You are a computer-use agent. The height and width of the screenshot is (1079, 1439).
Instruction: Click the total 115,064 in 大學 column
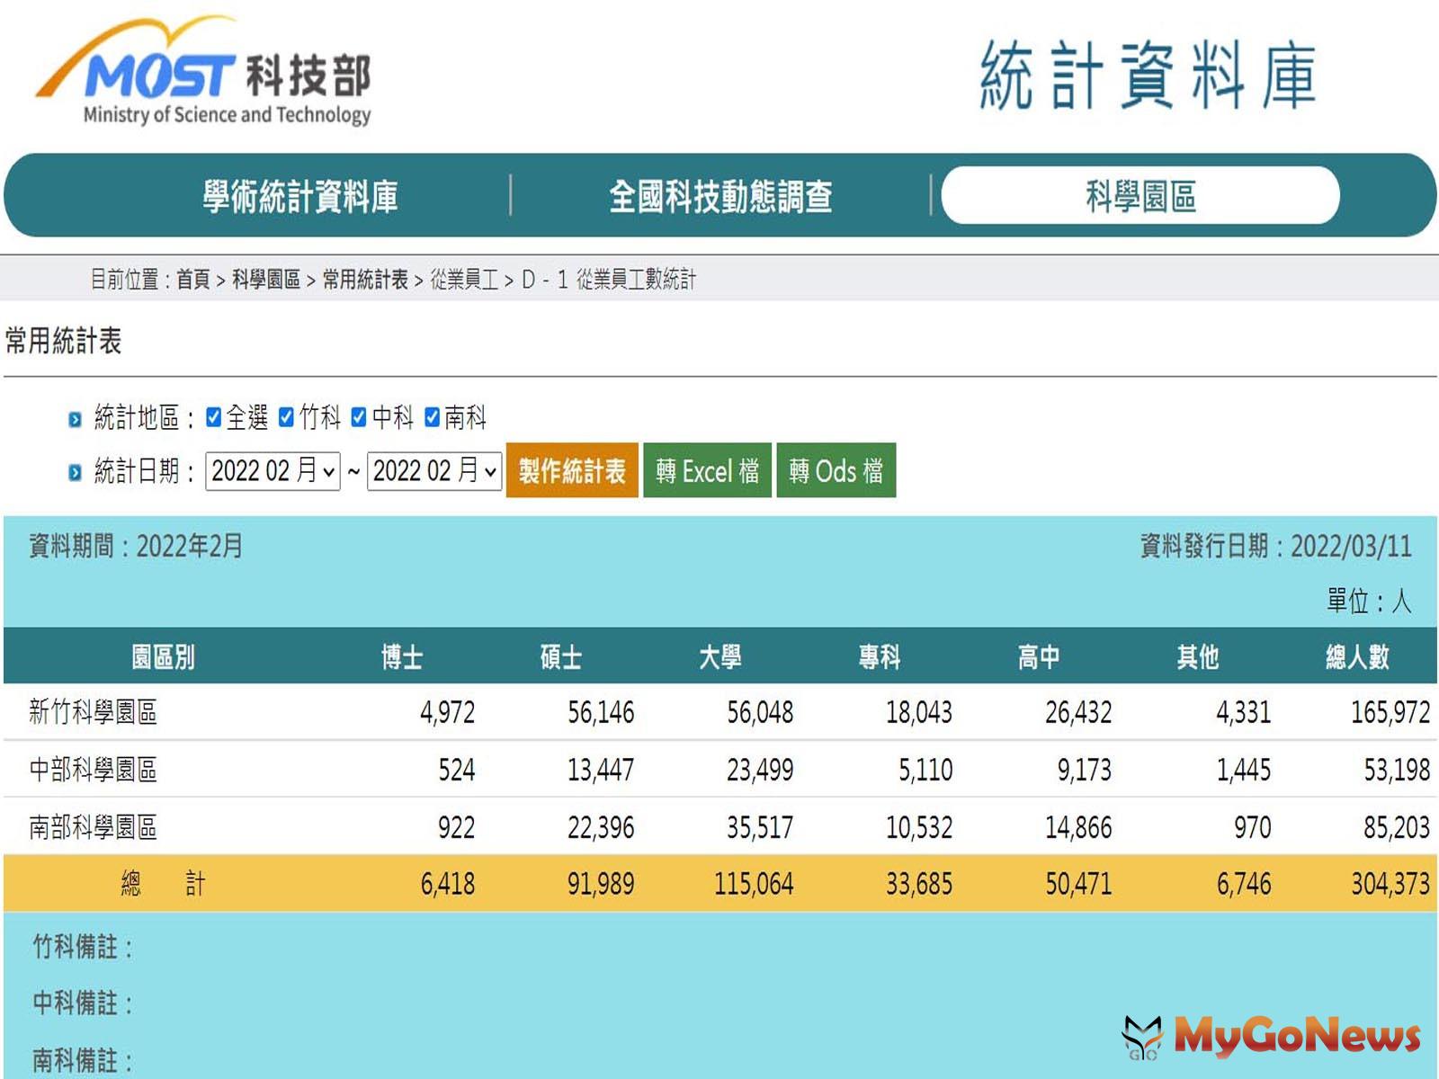click(754, 885)
